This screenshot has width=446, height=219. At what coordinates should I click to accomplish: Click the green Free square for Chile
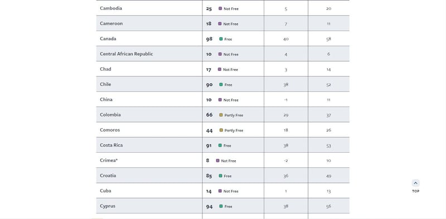click(x=221, y=85)
